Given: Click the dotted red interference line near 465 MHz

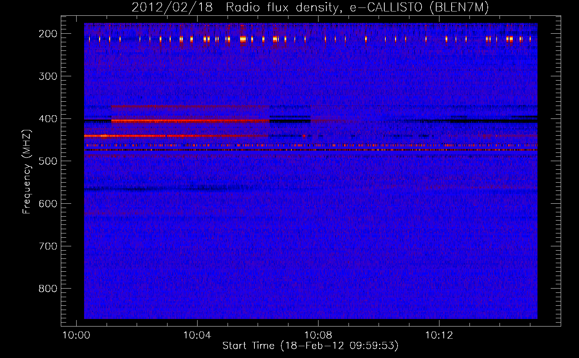Looking at the screenshot, I should (311, 145).
